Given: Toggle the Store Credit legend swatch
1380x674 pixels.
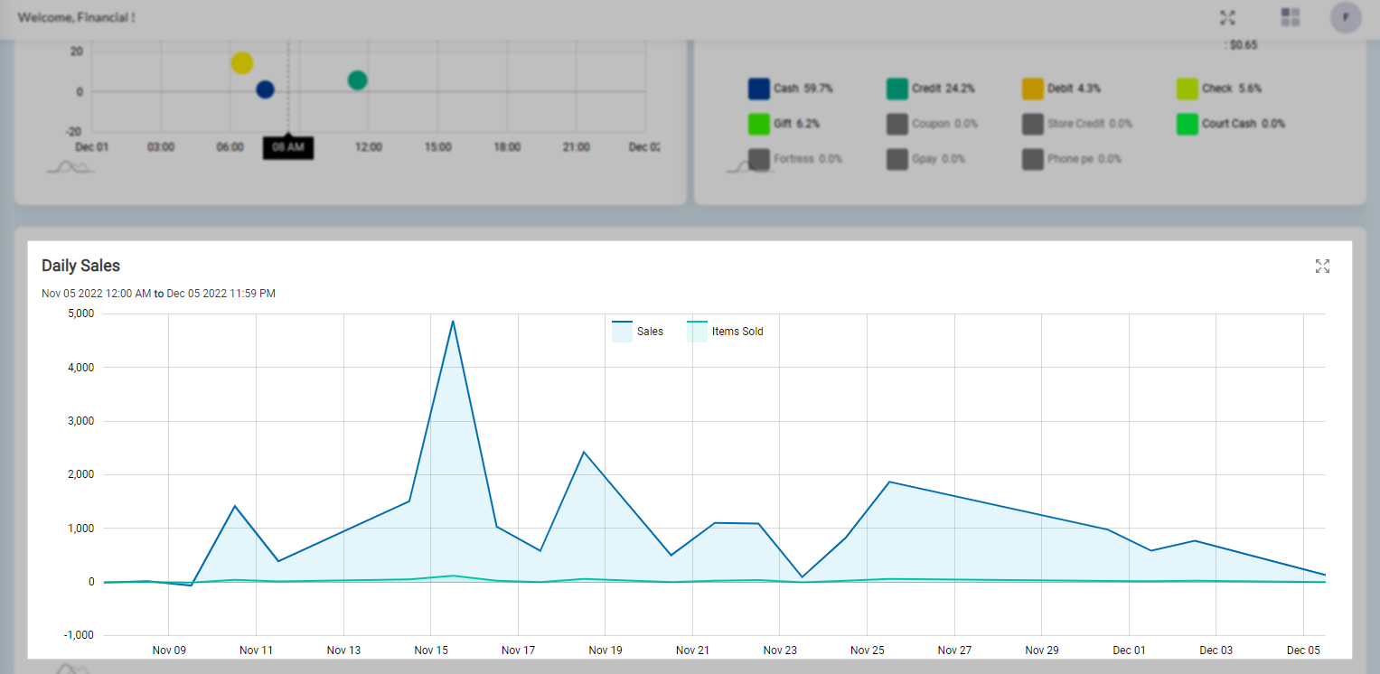Looking at the screenshot, I should point(1032,124).
